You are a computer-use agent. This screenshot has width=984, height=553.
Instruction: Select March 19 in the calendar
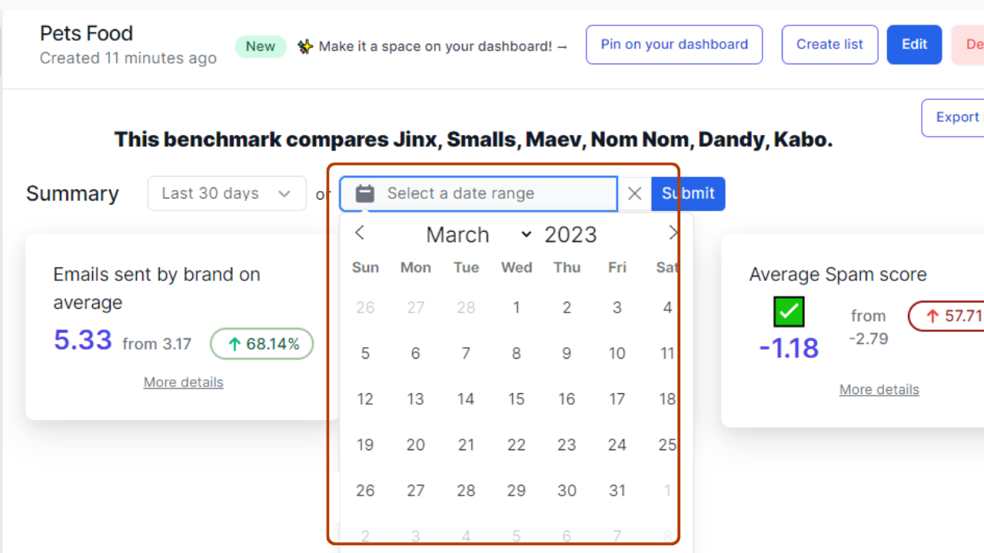[365, 445]
